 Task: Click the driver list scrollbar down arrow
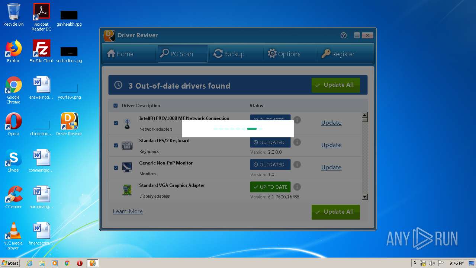coord(365,197)
